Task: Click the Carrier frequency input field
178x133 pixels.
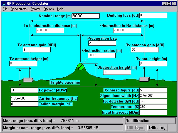Action: tap(24, 98)
